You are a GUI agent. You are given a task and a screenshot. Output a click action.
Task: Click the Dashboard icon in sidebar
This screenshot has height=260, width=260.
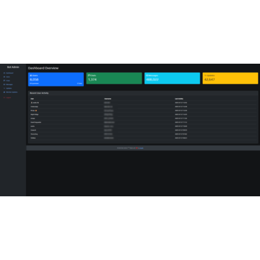pos(5,73)
